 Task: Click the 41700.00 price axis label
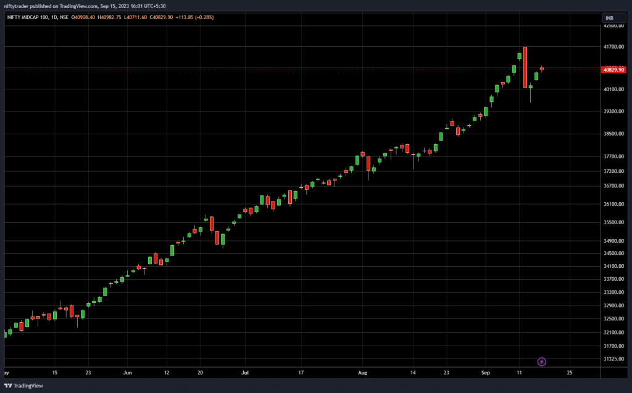coord(613,47)
